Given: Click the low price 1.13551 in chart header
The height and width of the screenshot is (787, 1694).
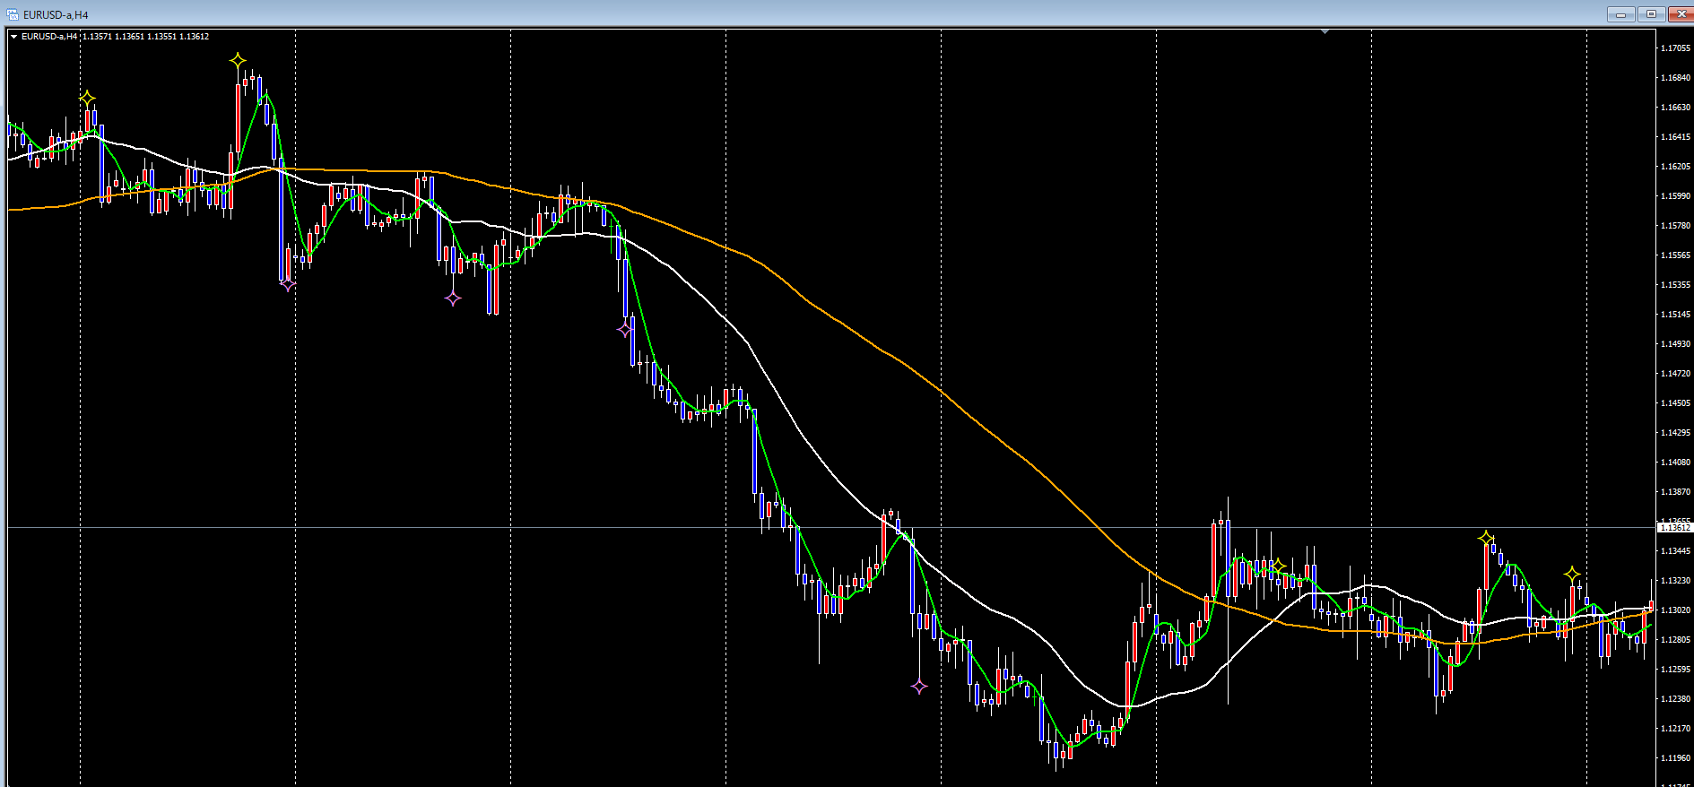Looking at the screenshot, I should [161, 37].
